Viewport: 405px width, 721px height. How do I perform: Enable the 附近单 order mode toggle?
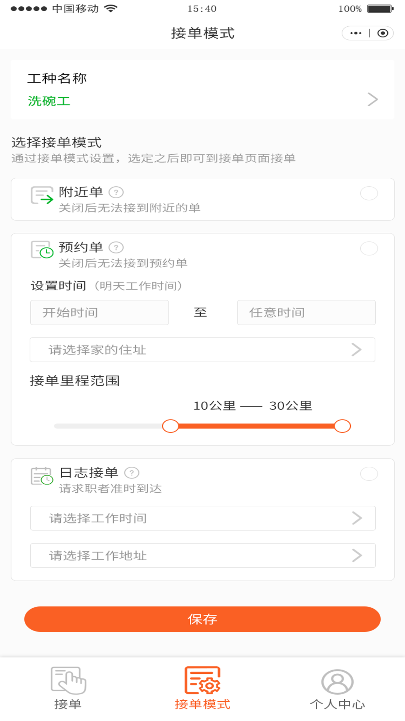coord(369,193)
